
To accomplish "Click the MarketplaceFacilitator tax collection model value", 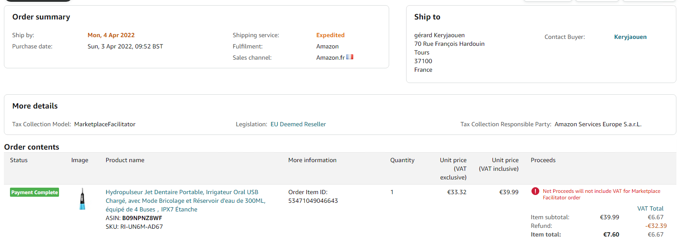I will click(x=105, y=124).
